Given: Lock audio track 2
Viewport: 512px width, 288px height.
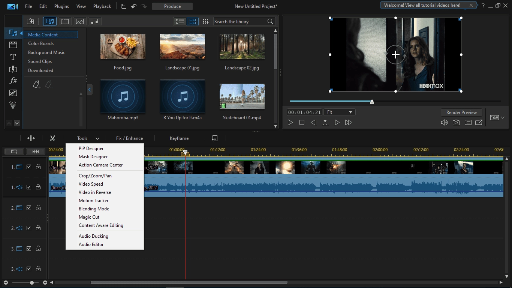Looking at the screenshot, I should [x=38, y=228].
